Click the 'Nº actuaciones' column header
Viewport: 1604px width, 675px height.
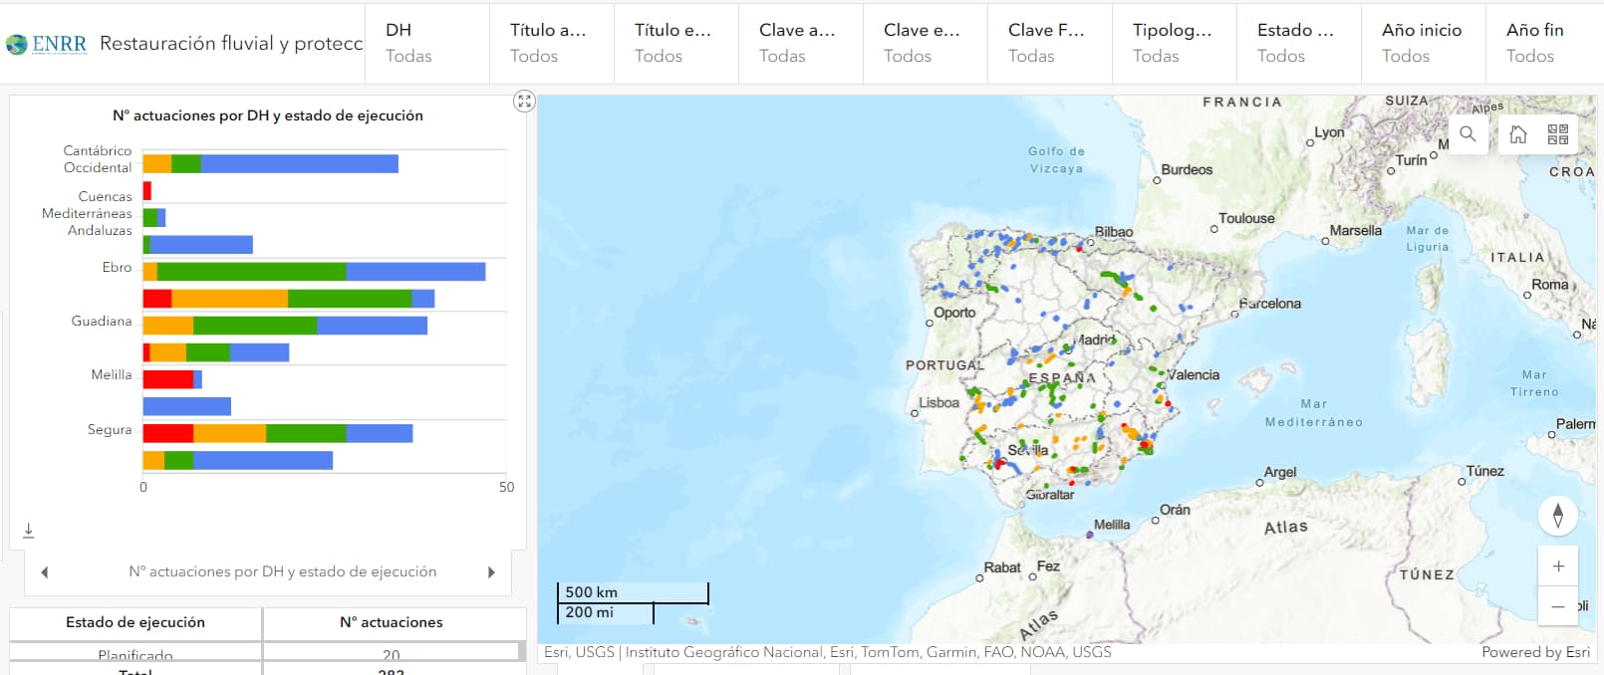pos(391,622)
